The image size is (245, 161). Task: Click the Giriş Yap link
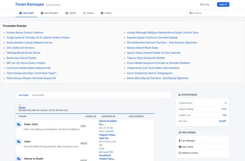(x=205, y=4)
